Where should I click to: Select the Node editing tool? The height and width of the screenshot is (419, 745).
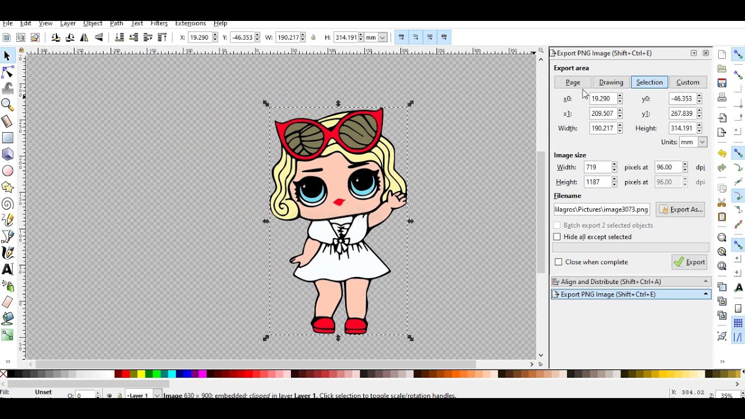click(x=8, y=72)
